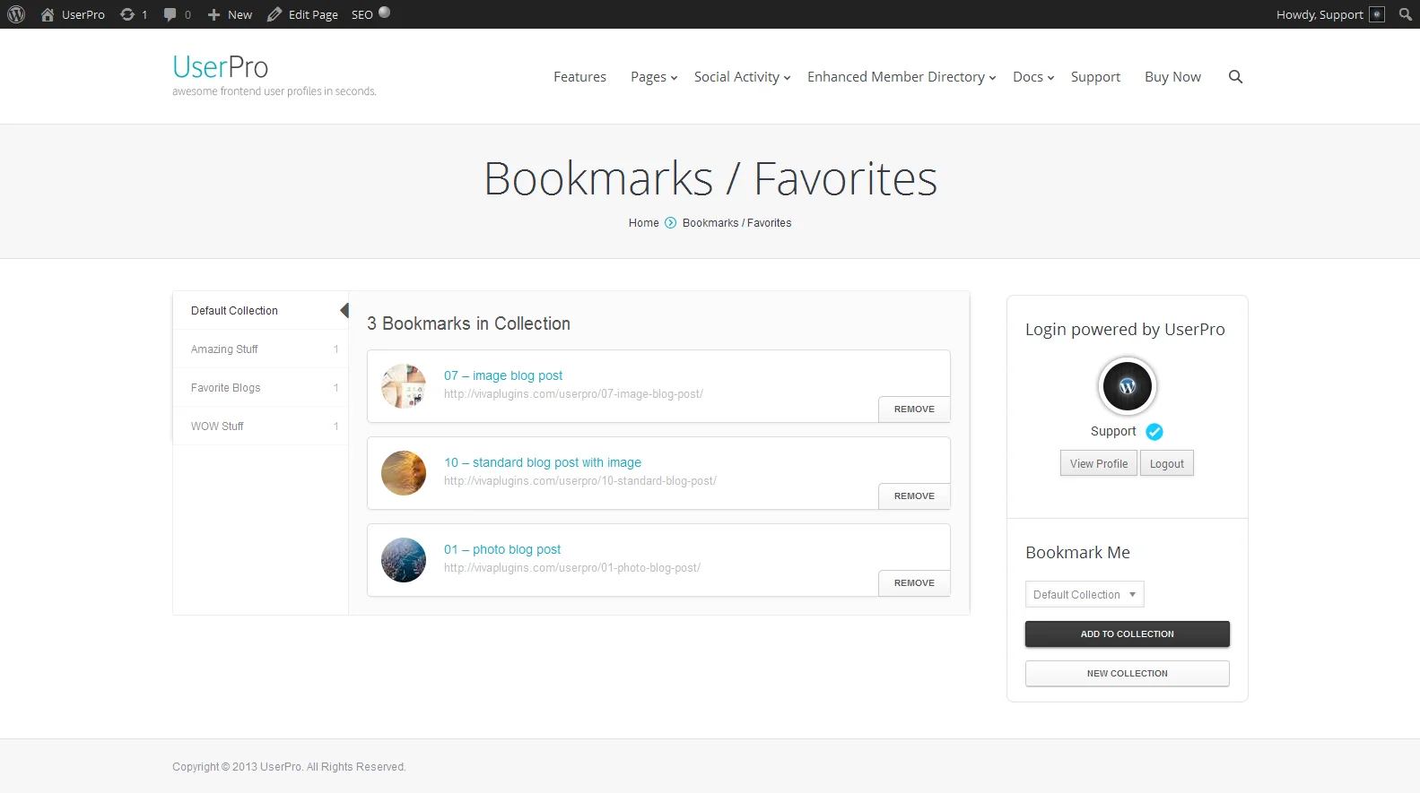The height and width of the screenshot is (793, 1420).
Task: Remove the 10 standard blog post bookmark
Action: tap(914, 496)
